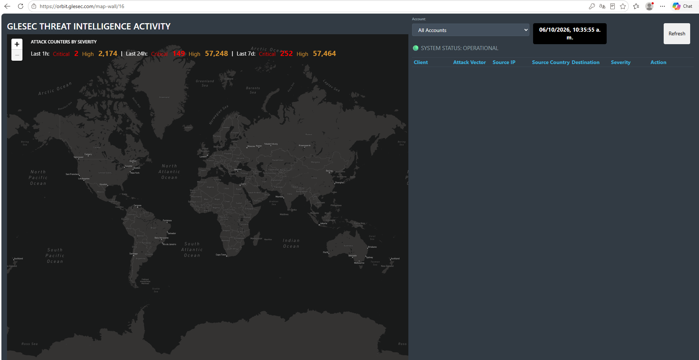Click the North Atlantic Ocean label on the map

tap(169, 172)
